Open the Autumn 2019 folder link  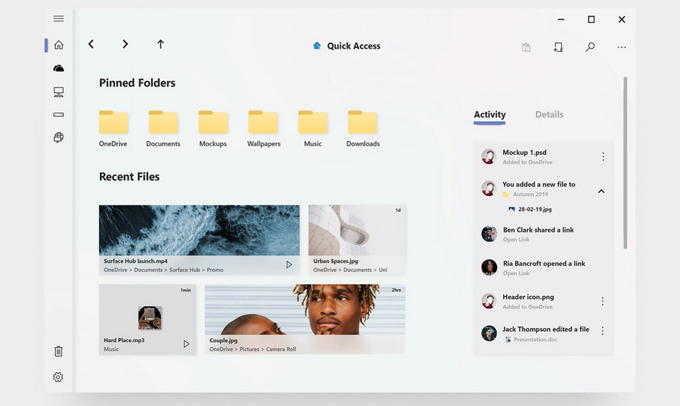tap(526, 194)
